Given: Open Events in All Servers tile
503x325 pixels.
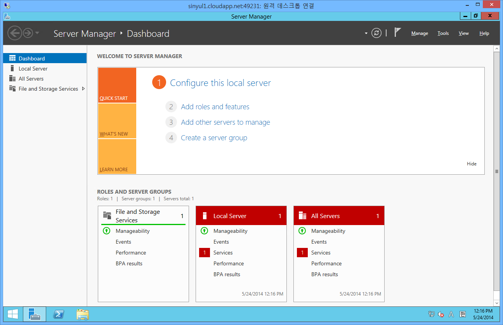Looking at the screenshot, I should [x=319, y=242].
